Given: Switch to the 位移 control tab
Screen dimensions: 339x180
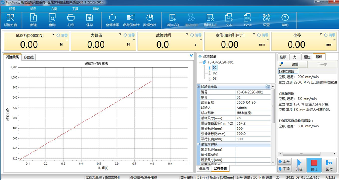Looking at the screenshot, I should [283, 57].
